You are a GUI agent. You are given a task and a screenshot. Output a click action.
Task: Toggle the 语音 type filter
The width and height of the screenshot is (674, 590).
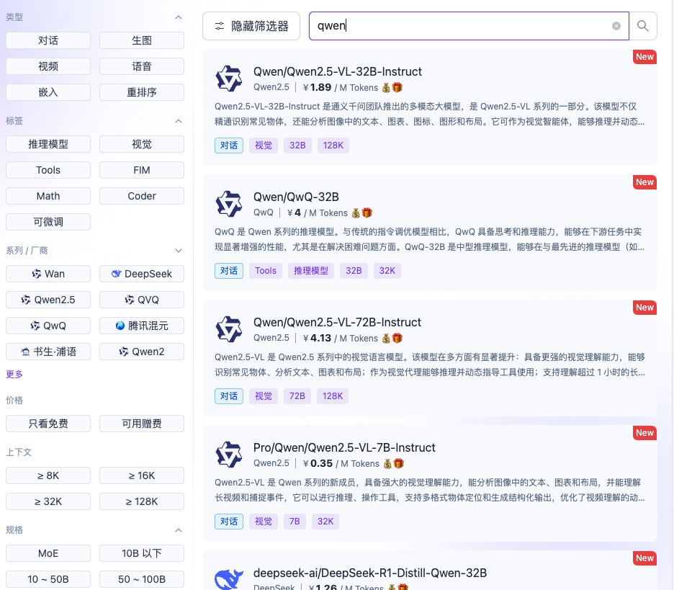click(x=142, y=66)
